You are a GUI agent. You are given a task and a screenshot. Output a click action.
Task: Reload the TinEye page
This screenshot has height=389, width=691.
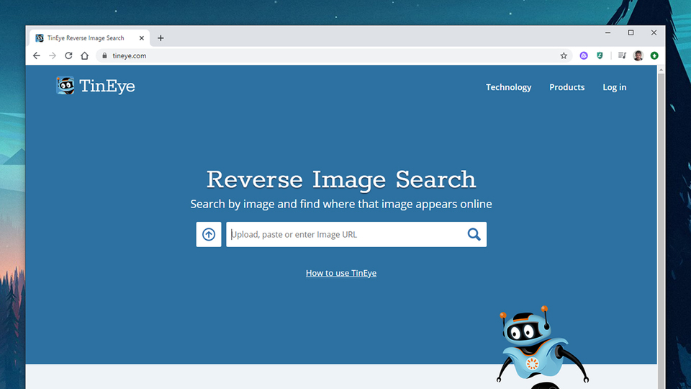pyautogui.click(x=68, y=55)
